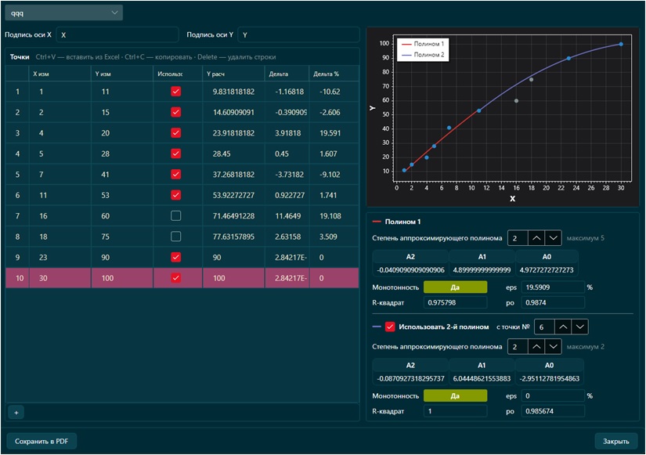
Task: Click the R-квадрат value 0.975798
Action: (x=455, y=302)
